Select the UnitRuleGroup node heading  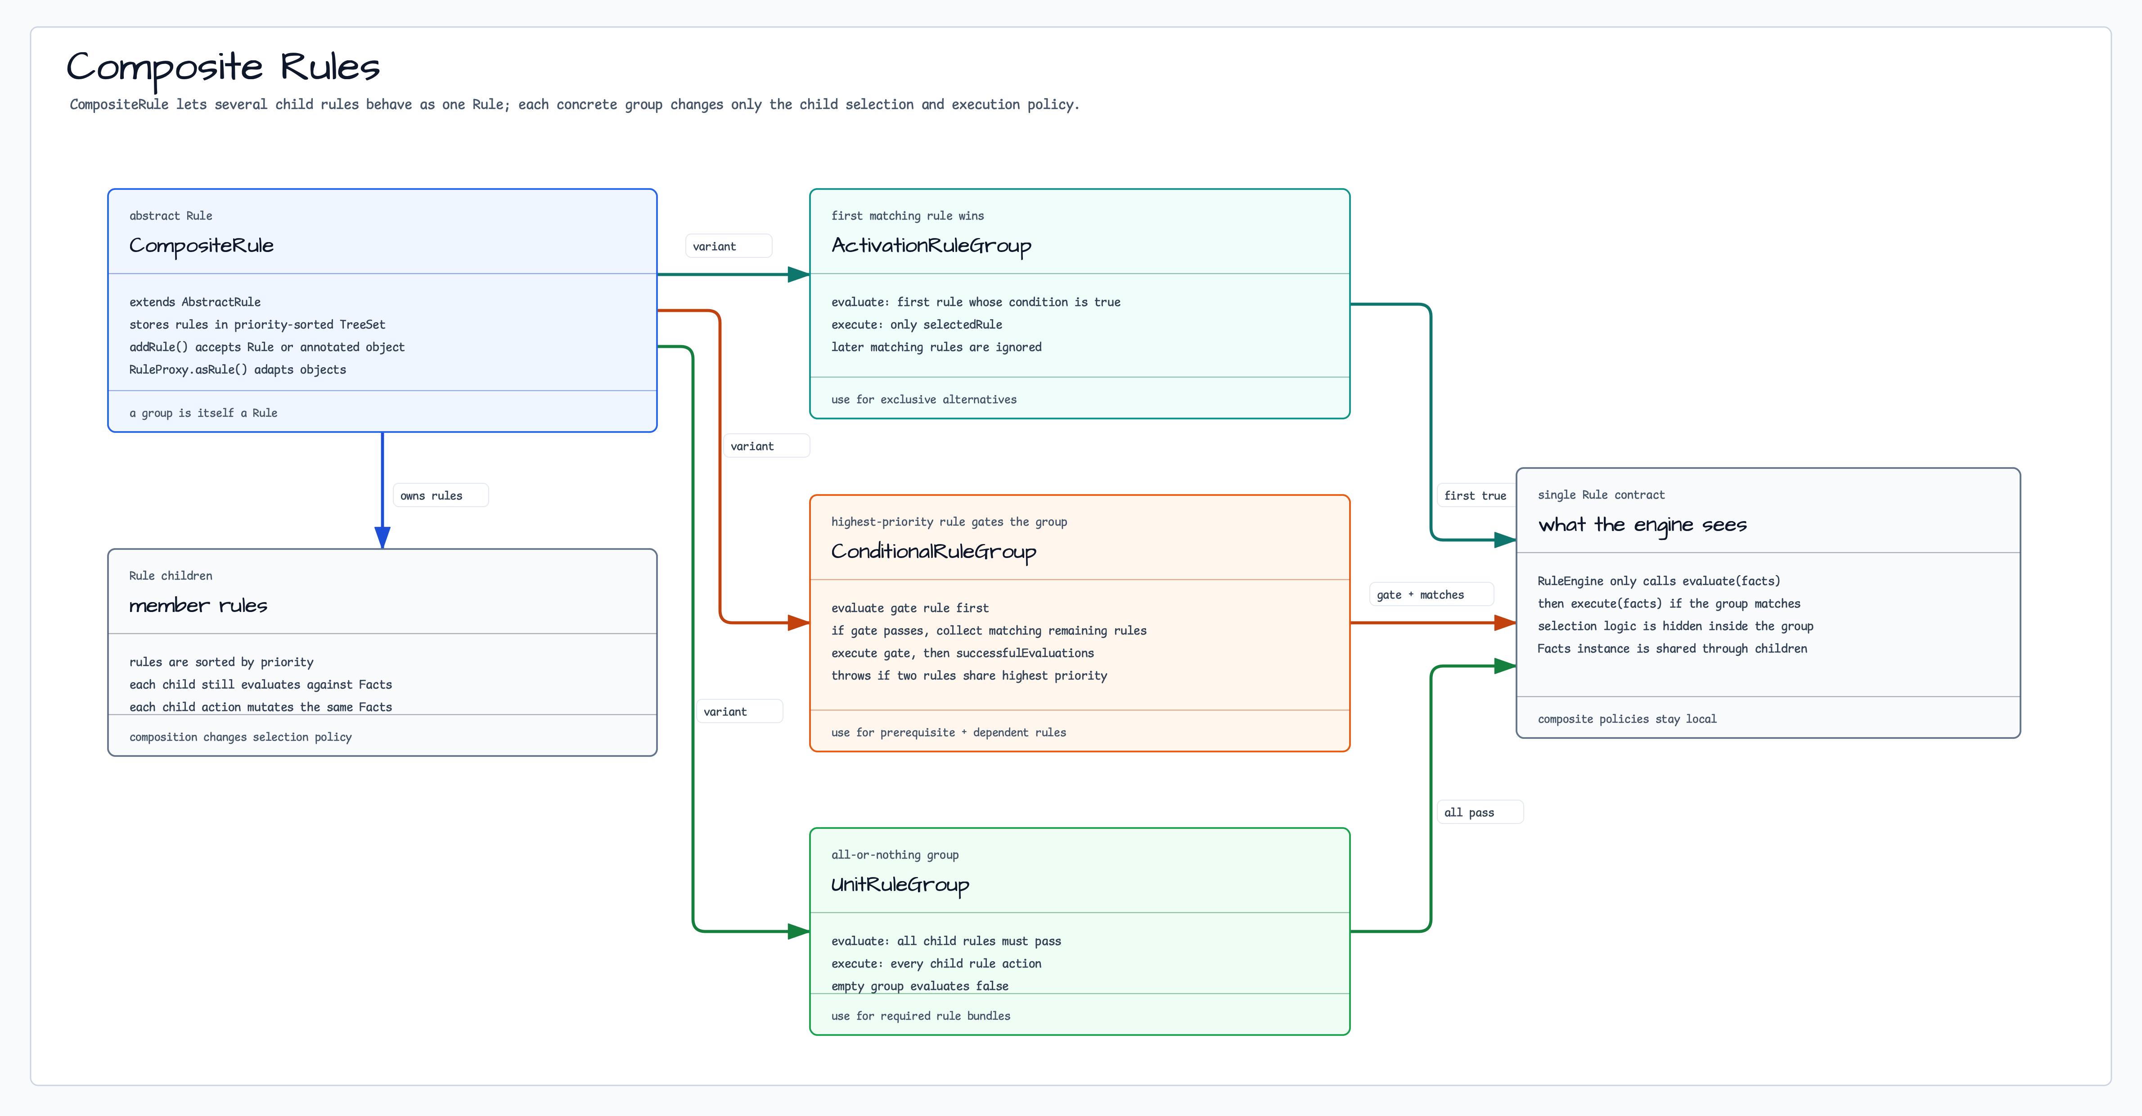pyautogui.click(x=900, y=884)
